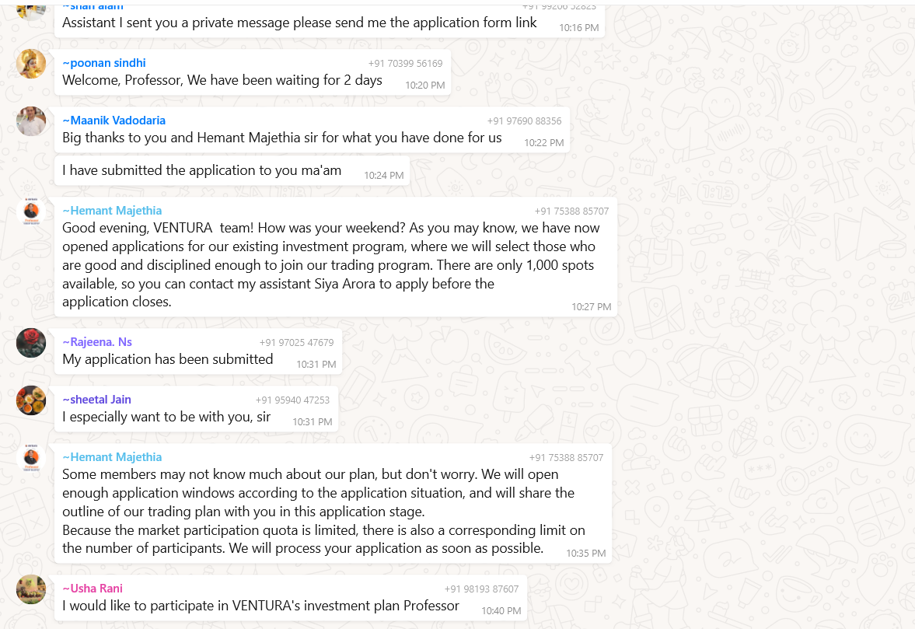Select 'I have submitted the application' message
The image size is (915, 629).
[x=232, y=170]
